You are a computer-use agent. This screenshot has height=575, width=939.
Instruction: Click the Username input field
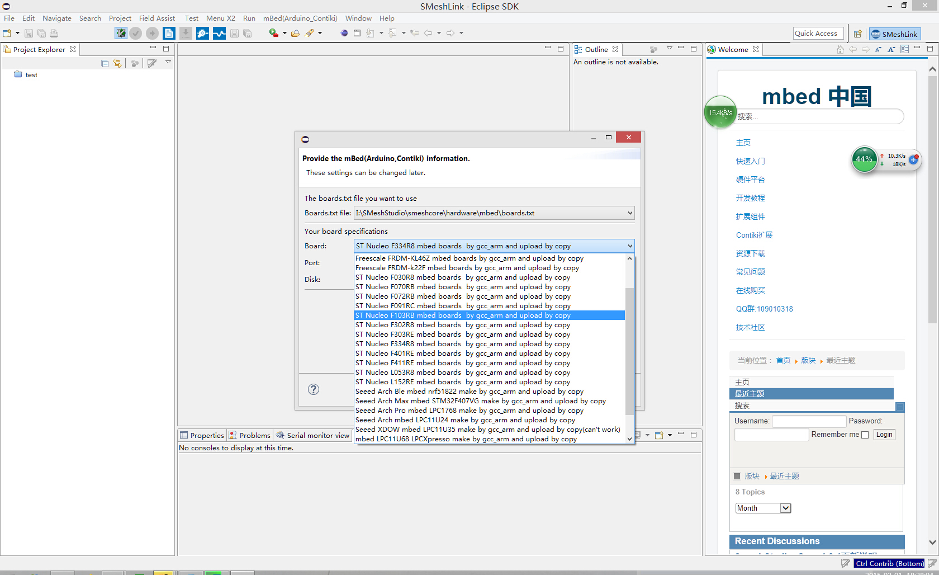pyautogui.click(x=809, y=421)
